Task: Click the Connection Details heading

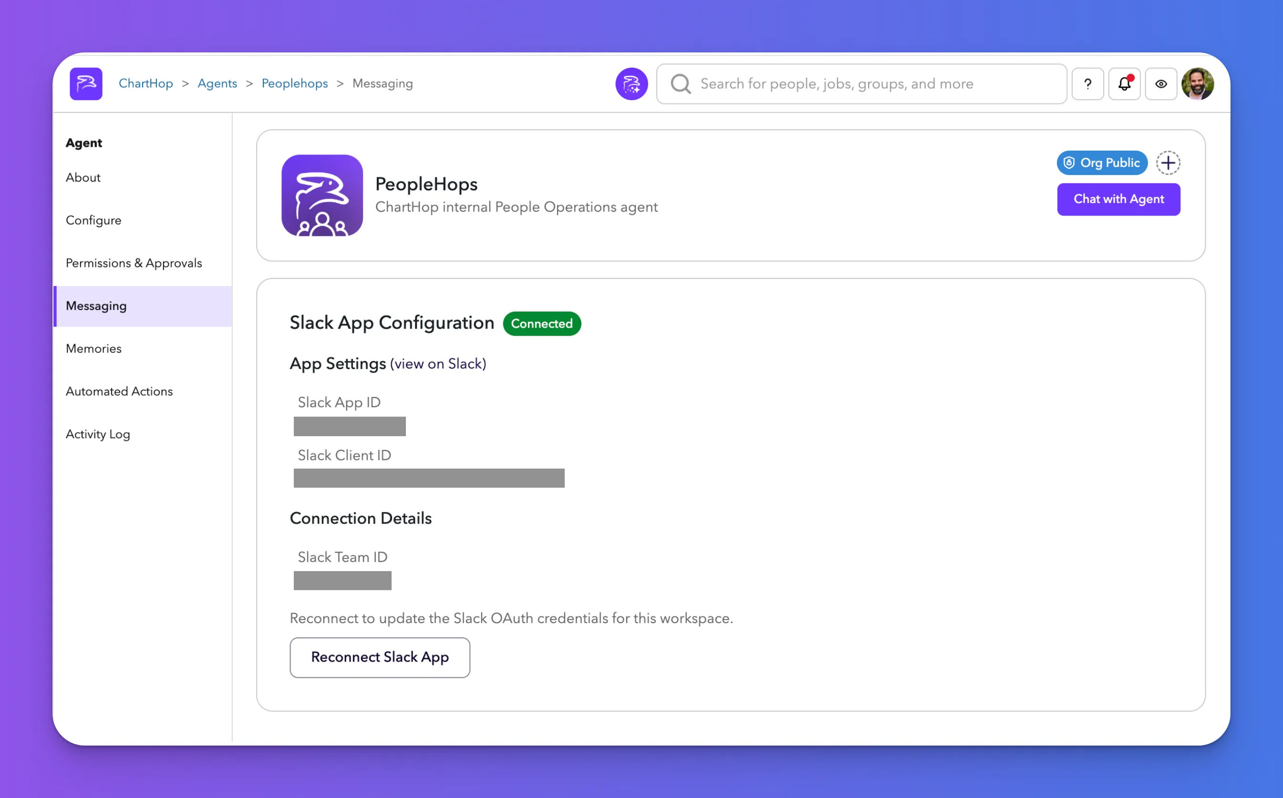Action: (x=361, y=518)
